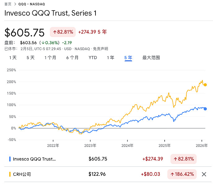
Task: Remove CRH公司 comparison with X icon
Action: (x=204, y=174)
